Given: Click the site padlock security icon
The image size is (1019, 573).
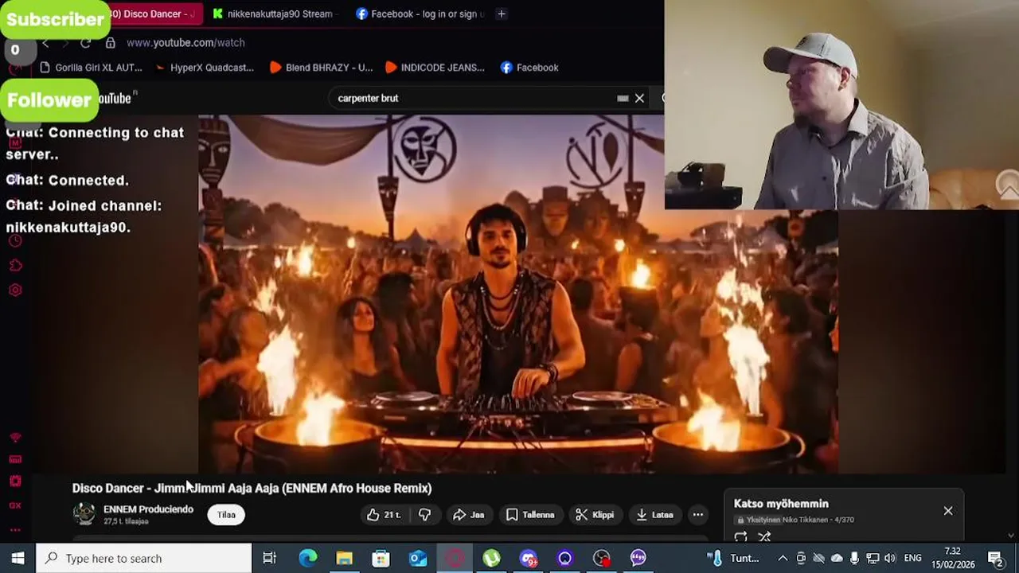Looking at the screenshot, I should [111, 43].
